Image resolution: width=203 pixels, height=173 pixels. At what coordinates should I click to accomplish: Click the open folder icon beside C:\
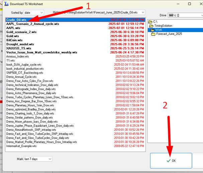(x=150, y=22)
